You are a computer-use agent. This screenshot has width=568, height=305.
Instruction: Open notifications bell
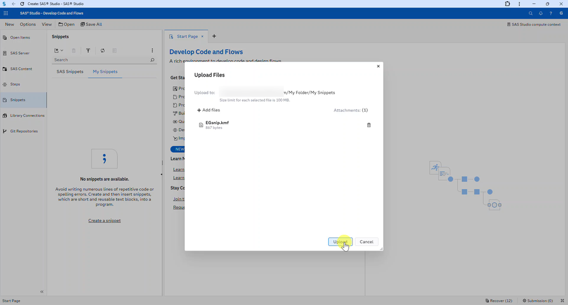coord(541,13)
